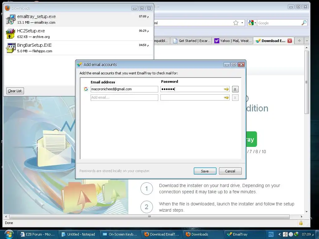Click the first password field
Screen dimensions: 319x239
pos(195,89)
